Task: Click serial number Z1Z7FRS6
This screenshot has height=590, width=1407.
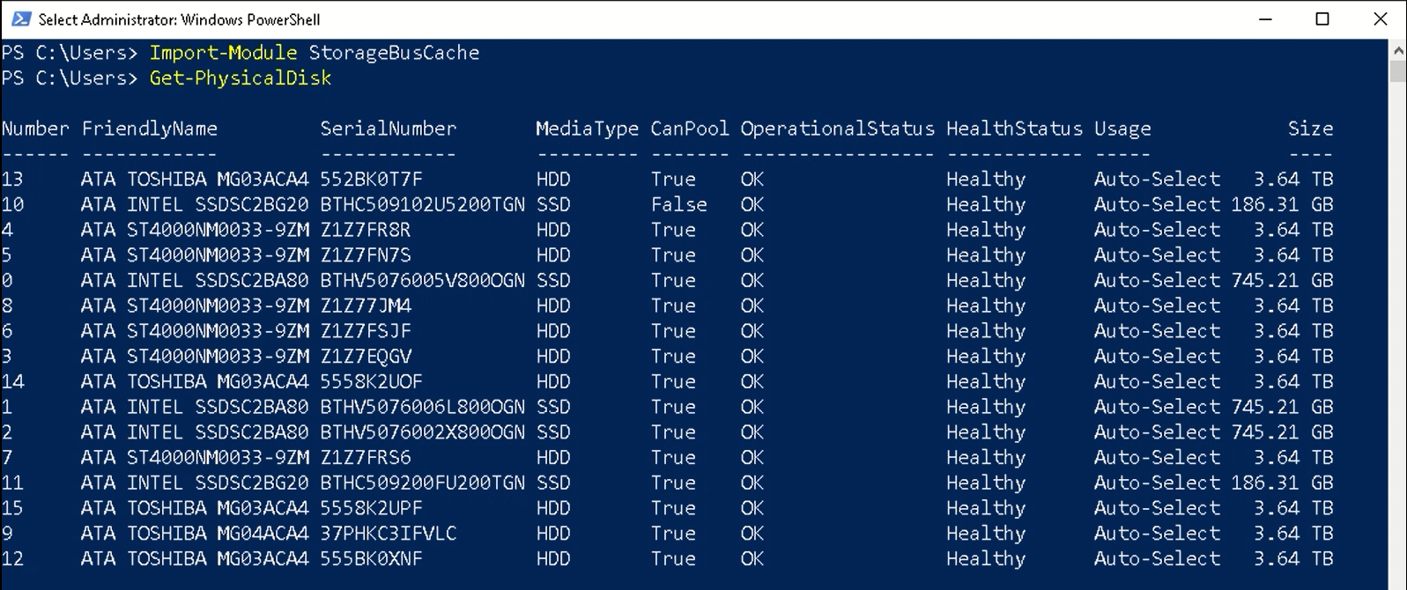Action: click(366, 459)
